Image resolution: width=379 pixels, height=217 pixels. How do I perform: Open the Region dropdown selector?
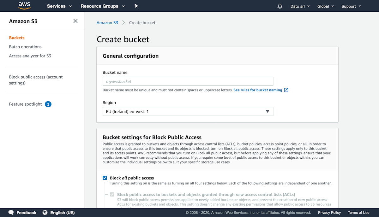[188, 111]
